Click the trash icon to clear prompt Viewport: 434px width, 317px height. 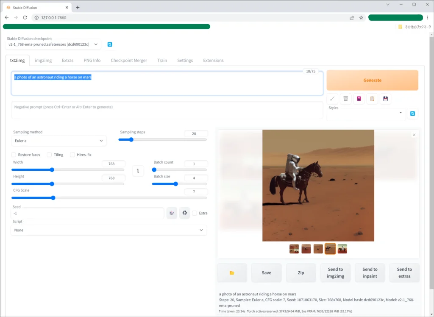[x=346, y=99]
